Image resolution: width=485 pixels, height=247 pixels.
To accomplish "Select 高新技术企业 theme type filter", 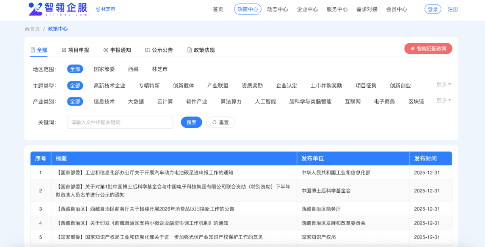I will pos(110,86).
